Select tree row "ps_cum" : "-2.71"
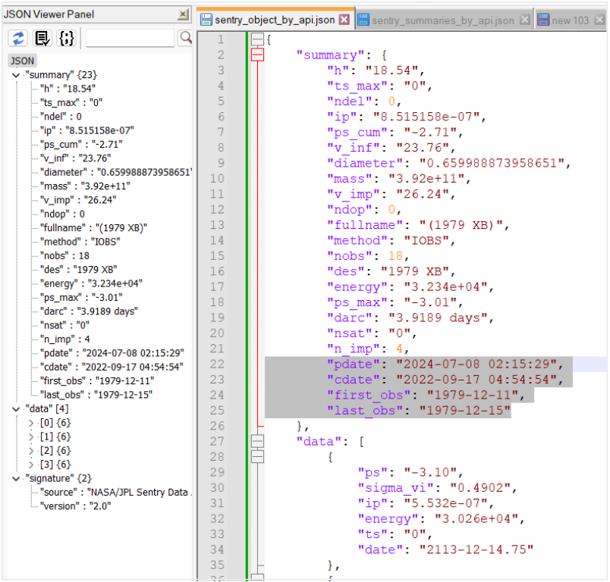Image resolution: width=610 pixels, height=582 pixels. [81, 144]
